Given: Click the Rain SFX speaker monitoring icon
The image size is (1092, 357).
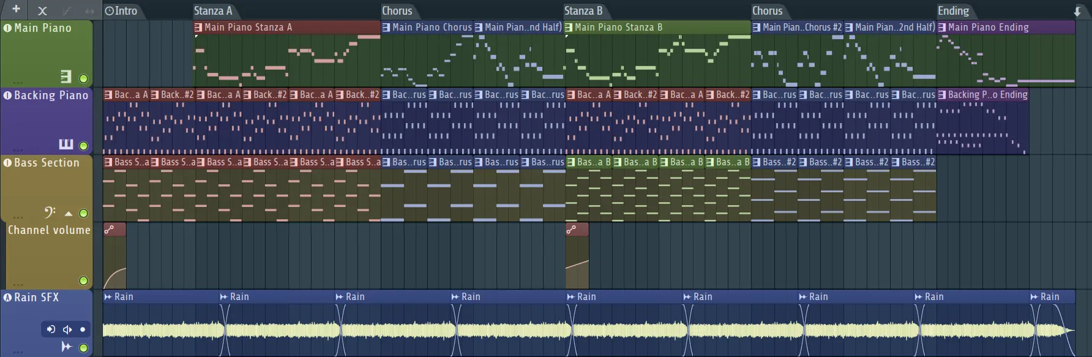Looking at the screenshot, I should [67, 329].
